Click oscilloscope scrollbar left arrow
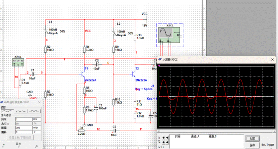 pyautogui.click(x=158, y=131)
